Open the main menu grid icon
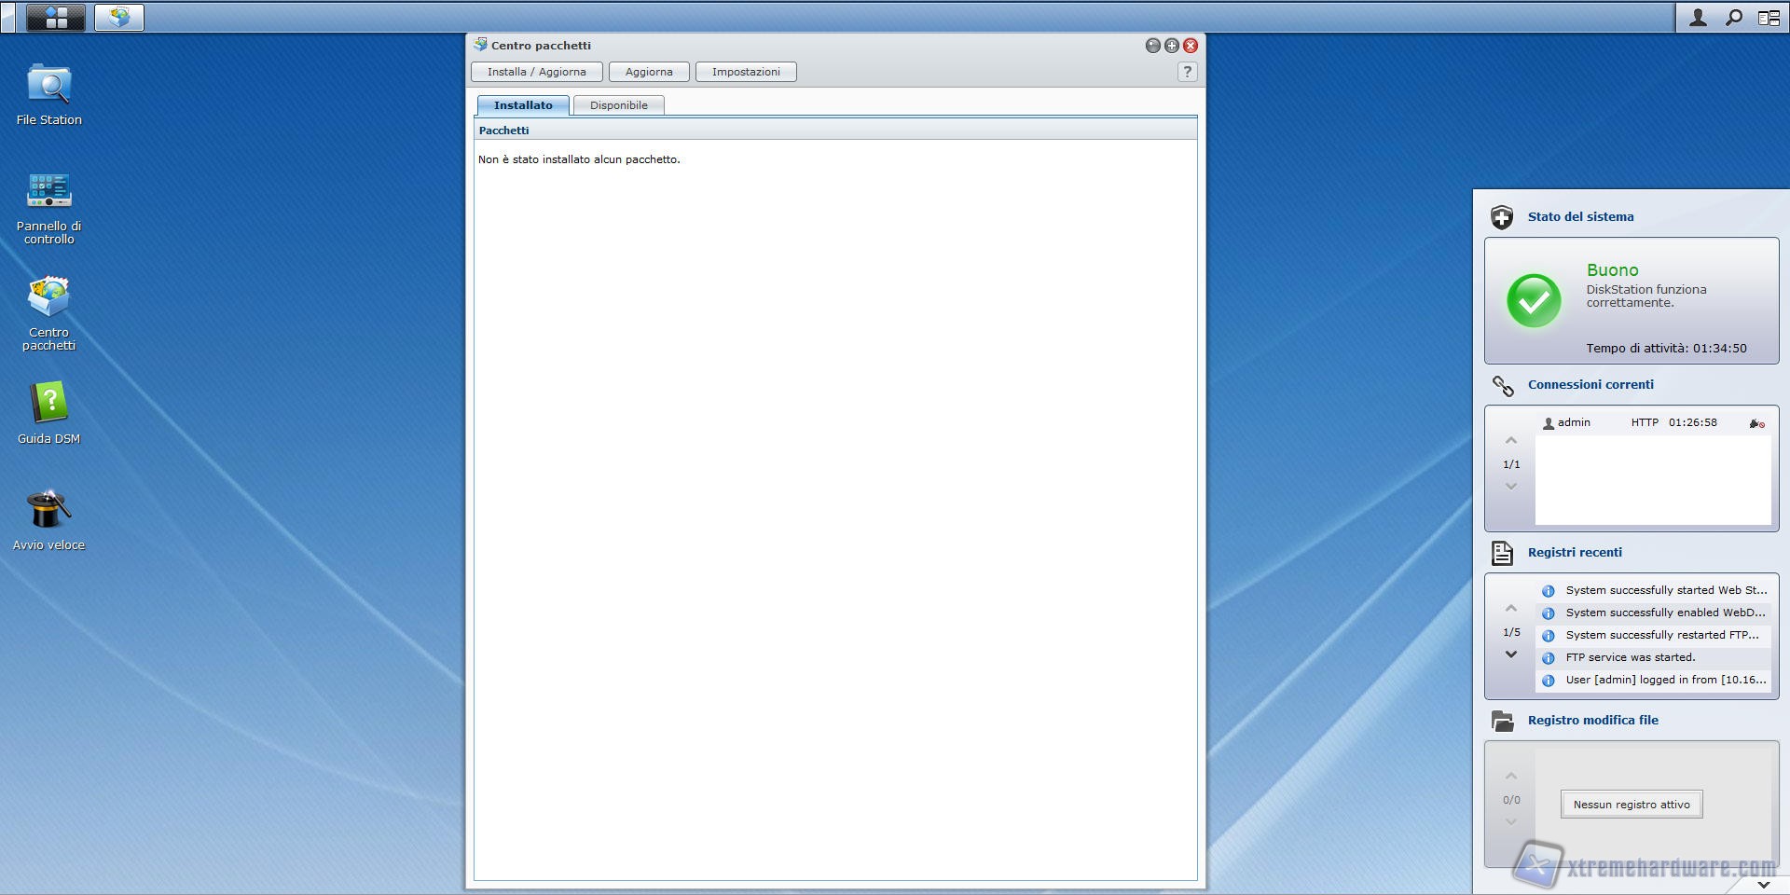Image resolution: width=1790 pixels, height=895 pixels. [56, 17]
